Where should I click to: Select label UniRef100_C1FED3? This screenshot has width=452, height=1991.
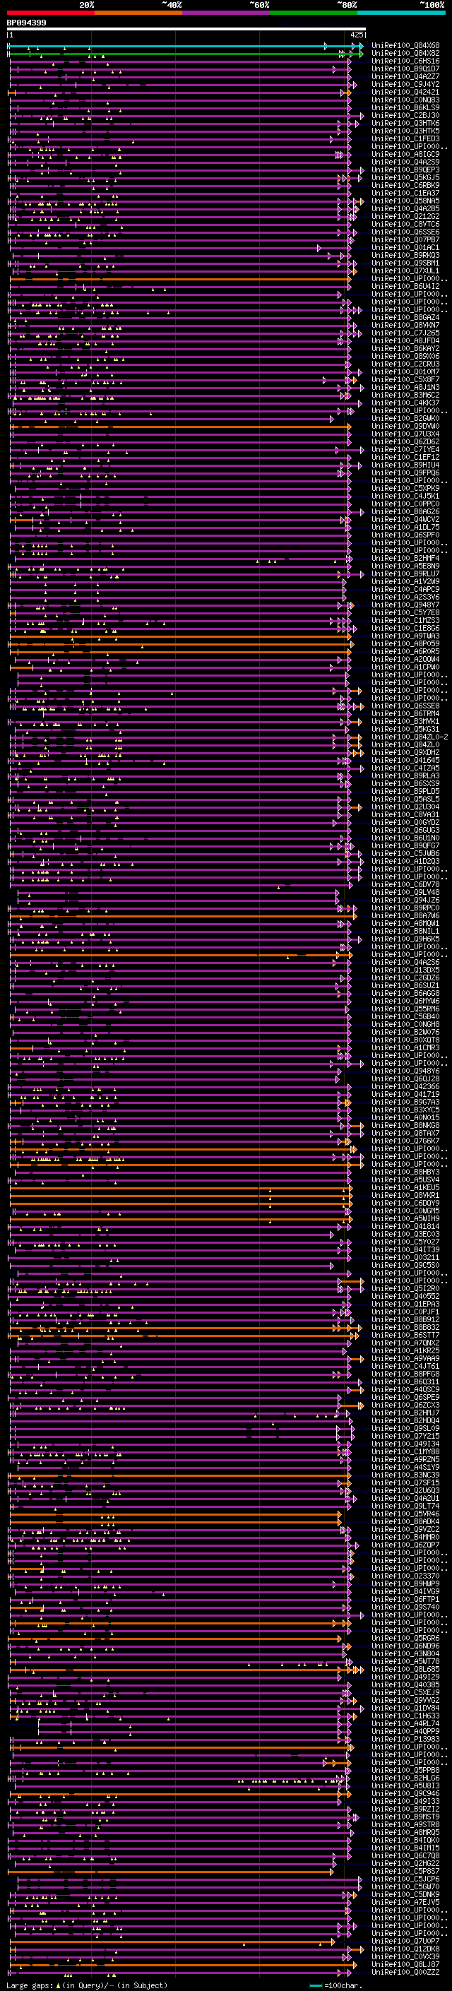(x=405, y=138)
